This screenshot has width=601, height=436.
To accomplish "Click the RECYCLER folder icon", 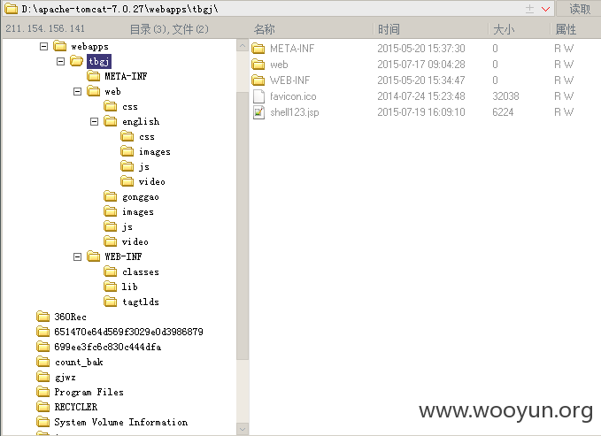I will pos(42,407).
